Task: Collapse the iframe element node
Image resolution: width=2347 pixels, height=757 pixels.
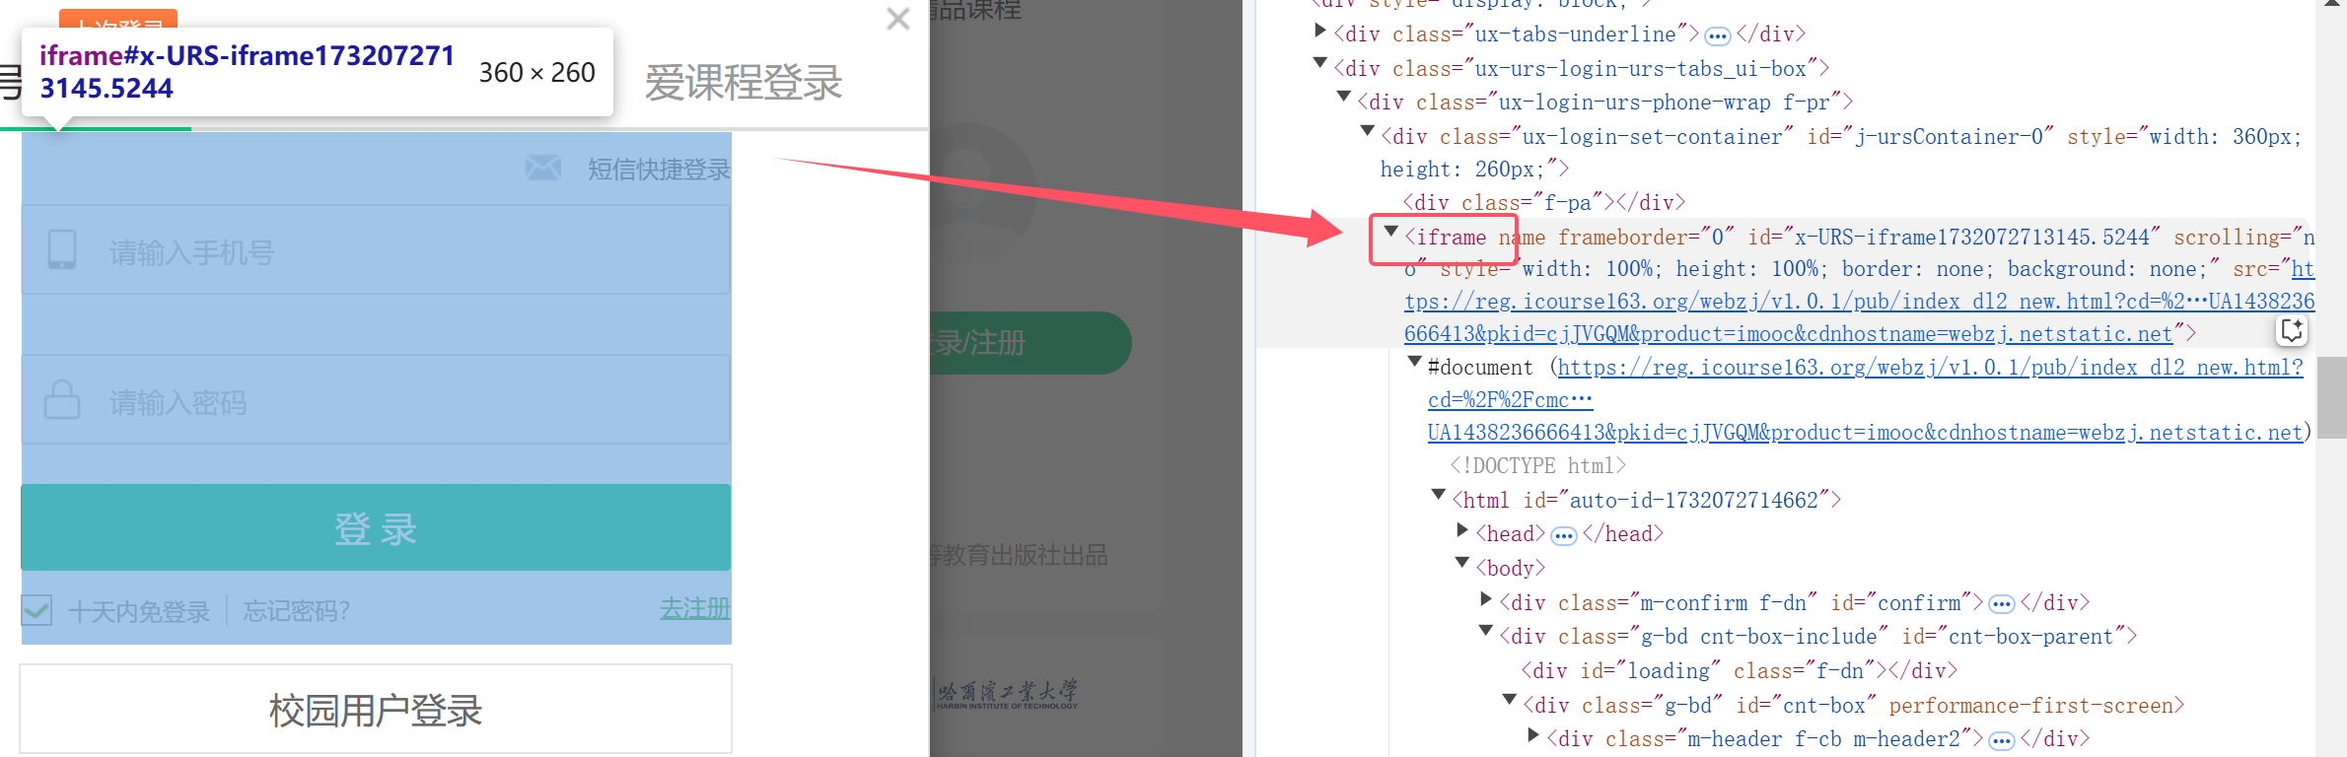Action: (1391, 232)
